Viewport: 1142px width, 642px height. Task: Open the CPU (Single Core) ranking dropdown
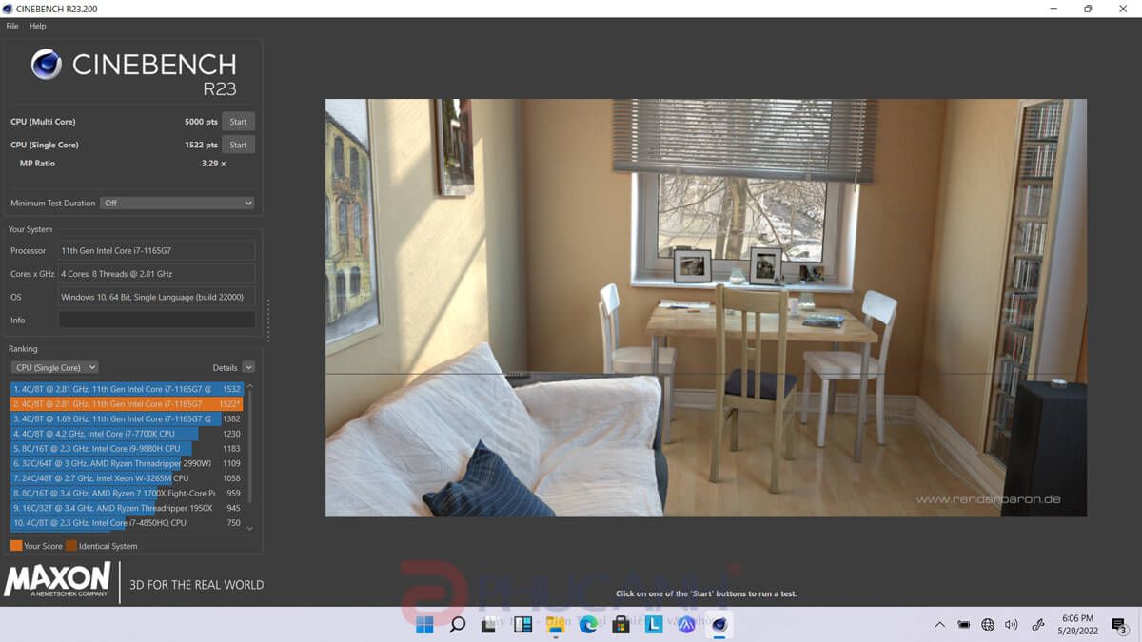[54, 367]
